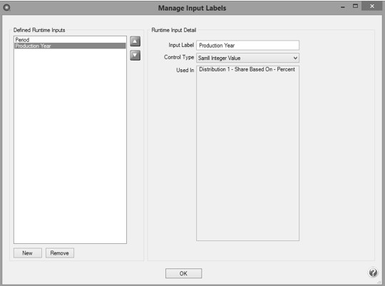Screen dimensions: 385x286
Task: Select the Distribution 1 - Share Based On entry
Action: [x=247, y=69]
